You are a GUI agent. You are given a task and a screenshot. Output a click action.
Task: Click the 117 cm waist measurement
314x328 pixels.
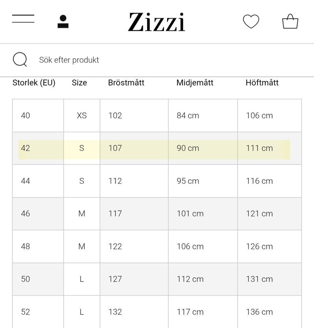[x=190, y=312]
